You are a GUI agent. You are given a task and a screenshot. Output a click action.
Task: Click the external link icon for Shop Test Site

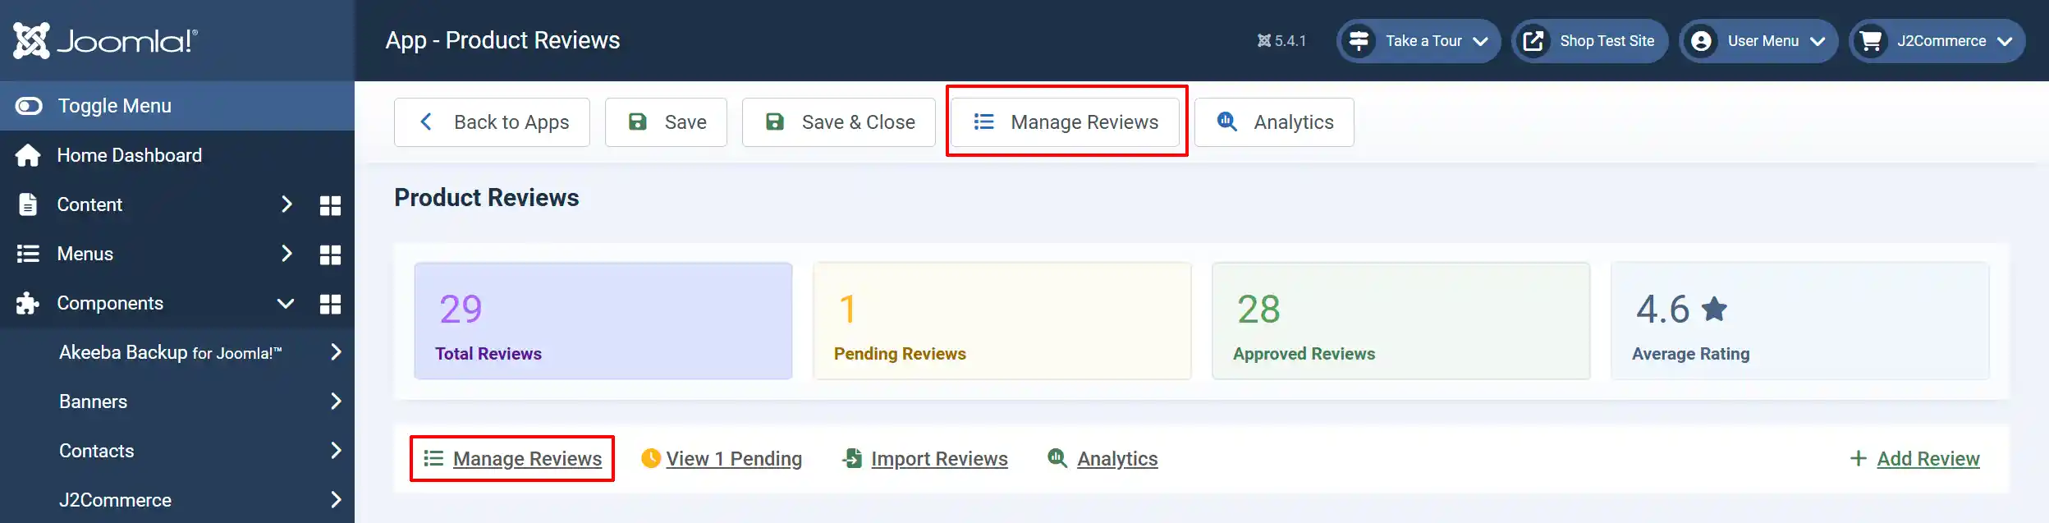point(1533,41)
